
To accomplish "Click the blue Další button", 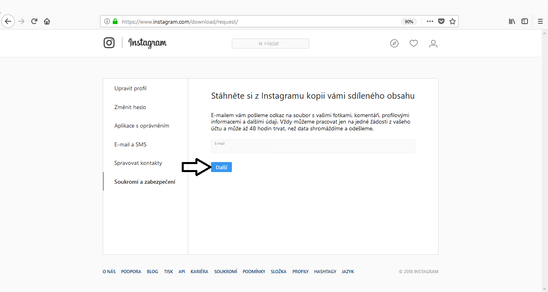I will click(221, 167).
